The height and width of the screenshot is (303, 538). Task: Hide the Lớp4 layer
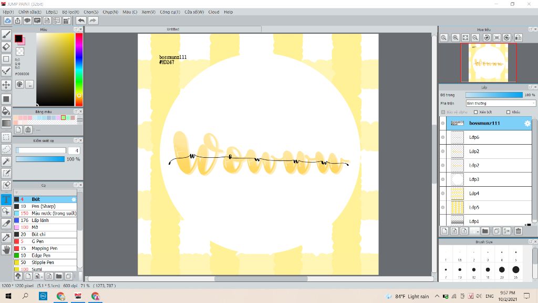click(x=442, y=194)
